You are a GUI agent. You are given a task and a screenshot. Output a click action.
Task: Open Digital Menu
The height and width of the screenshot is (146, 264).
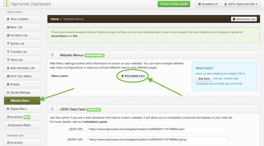coord(22,109)
